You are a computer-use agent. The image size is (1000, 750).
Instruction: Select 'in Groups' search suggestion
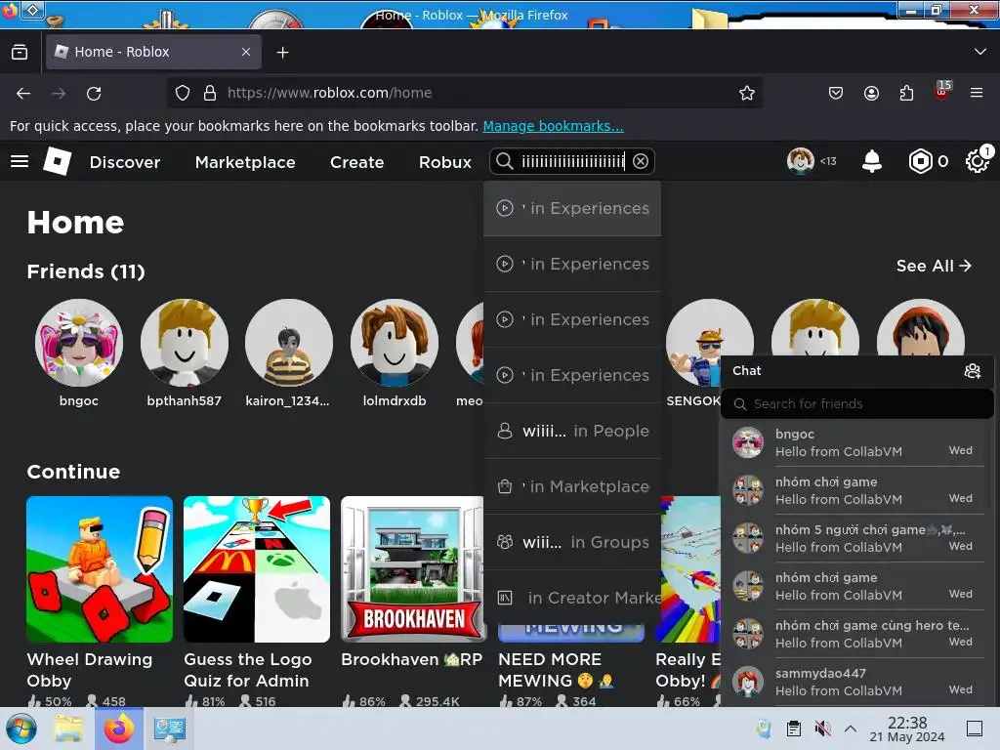tap(572, 542)
